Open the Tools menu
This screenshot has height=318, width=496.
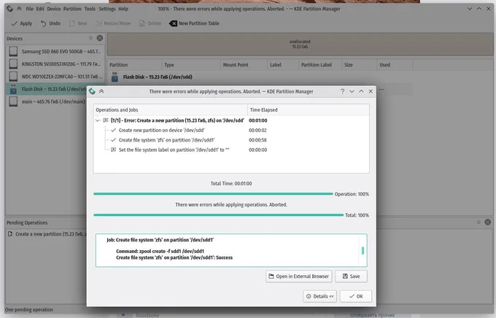click(90, 9)
